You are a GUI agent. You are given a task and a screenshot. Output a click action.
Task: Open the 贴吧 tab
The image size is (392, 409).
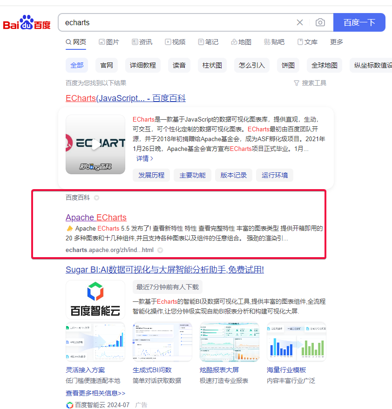point(274,42)
